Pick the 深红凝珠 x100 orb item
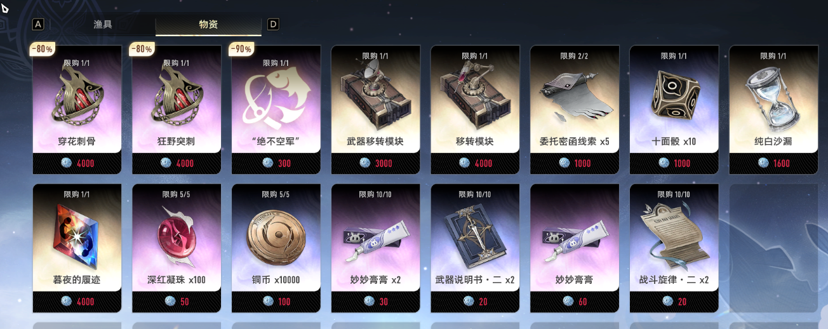828x329 pixels. click(177, 248)
